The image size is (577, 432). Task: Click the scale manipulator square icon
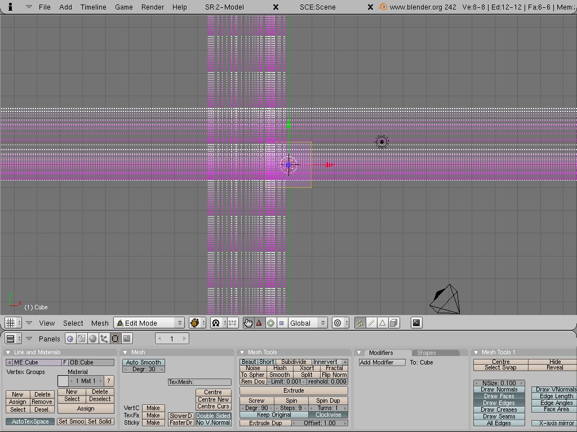pyautogui.click(x=281, y=323)
